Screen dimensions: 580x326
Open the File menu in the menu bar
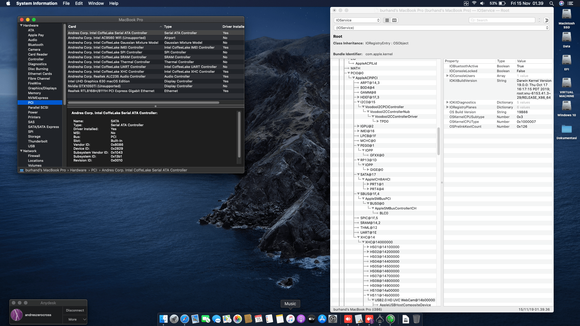66,3
